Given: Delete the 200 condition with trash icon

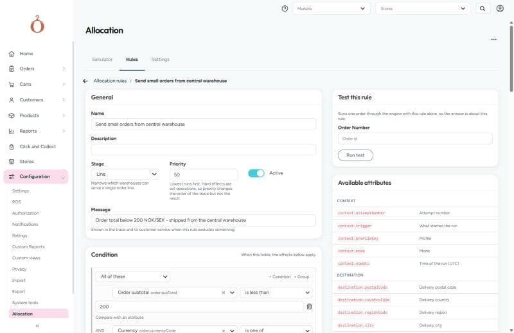Looking at the screenshot, I should (x=309, y=307).
